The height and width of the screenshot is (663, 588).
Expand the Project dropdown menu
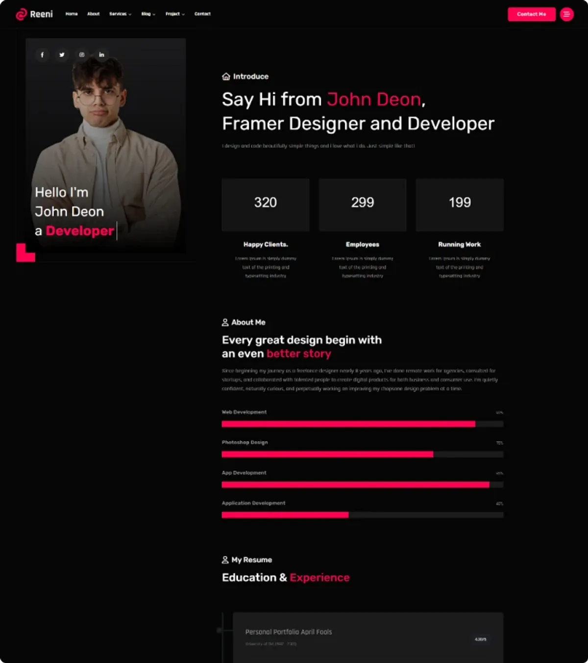pyautogui.click(x=175, y=14)
